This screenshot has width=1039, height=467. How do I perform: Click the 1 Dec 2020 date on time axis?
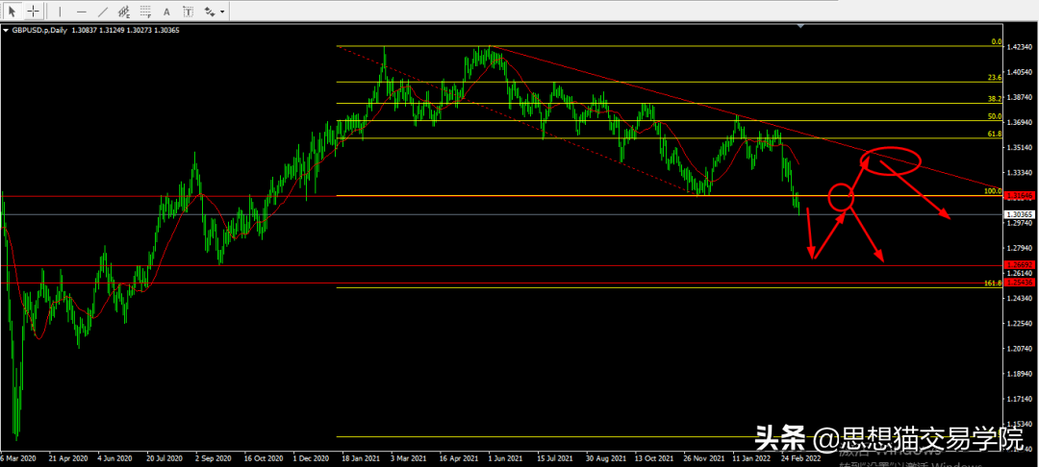click(310, 457)
